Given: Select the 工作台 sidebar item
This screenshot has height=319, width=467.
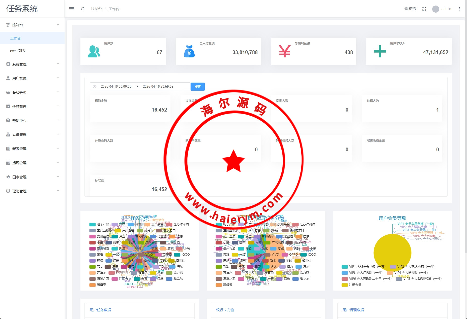Looking at the screenshot, I should coord(15,38).
